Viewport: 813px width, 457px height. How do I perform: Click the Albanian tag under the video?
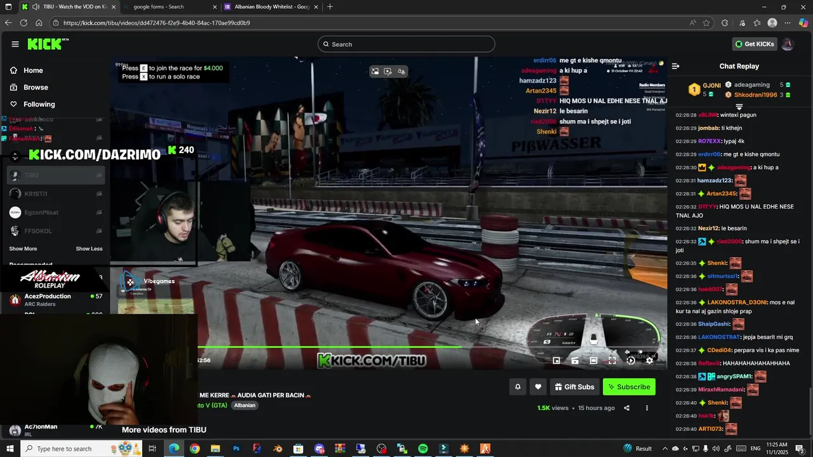coord(245,406)
